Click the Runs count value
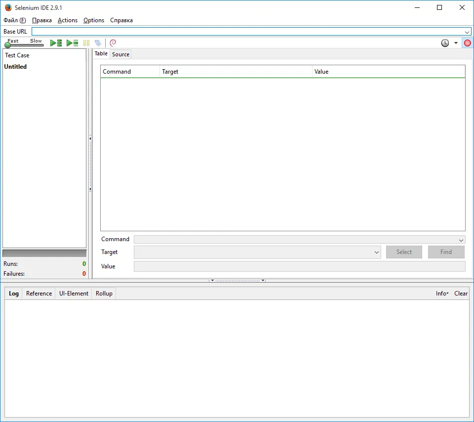 coord(84,264)
